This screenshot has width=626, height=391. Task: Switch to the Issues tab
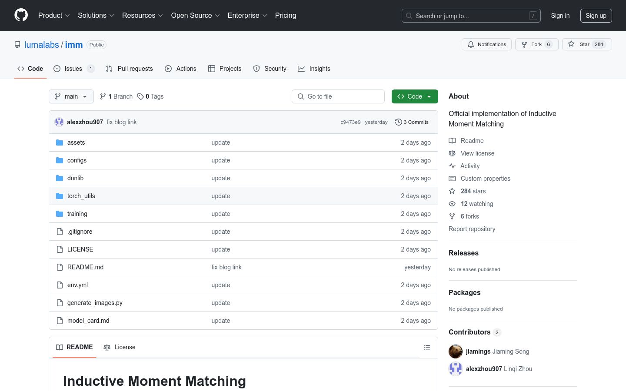[x=73, y=69]
